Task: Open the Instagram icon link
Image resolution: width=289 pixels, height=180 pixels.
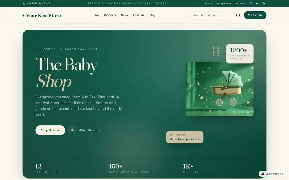Action: click(x=251, y=4)
